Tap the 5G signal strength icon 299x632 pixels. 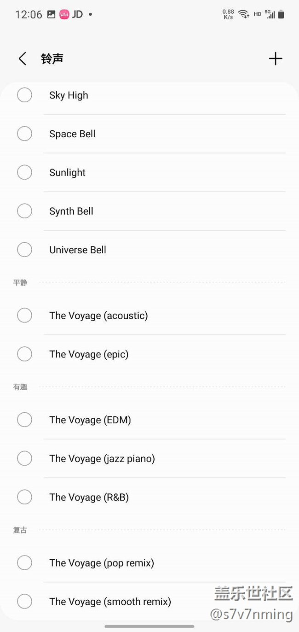click(270, 14)
